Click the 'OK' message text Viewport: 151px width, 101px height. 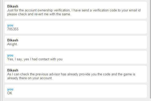point(10,93)
